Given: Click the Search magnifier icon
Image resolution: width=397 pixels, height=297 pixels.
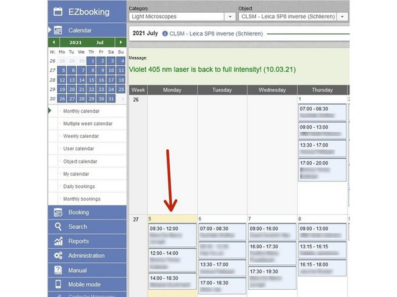Looking at the screenshot, I should pos(58,227).
